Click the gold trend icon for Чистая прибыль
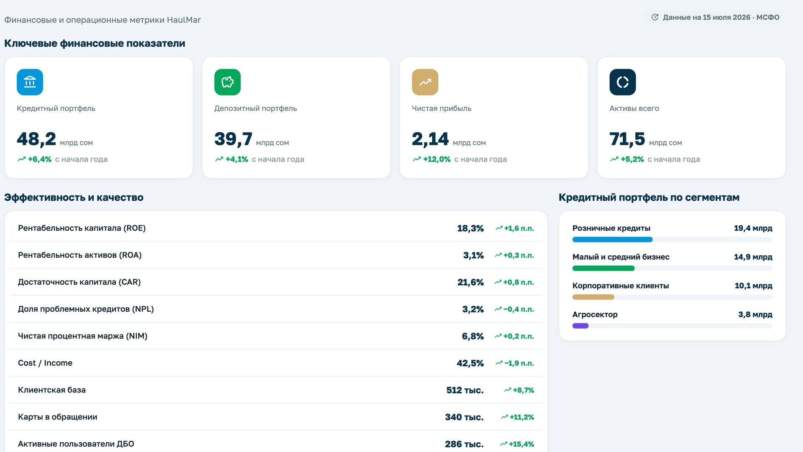The height and width of the screenshot is (452, 803). 425,82
